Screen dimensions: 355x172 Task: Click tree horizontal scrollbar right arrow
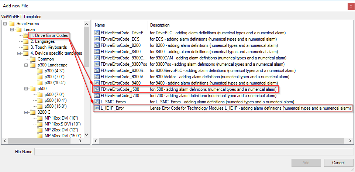click(x=80, y=141)
